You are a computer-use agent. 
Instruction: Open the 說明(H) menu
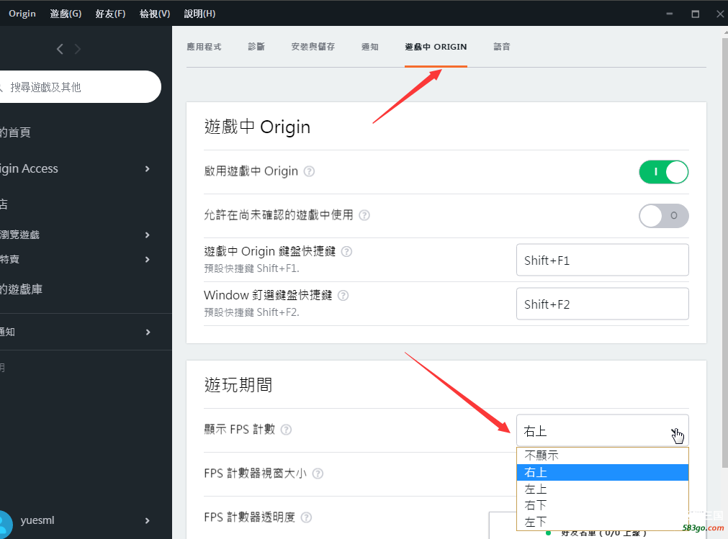click(199, 14)
